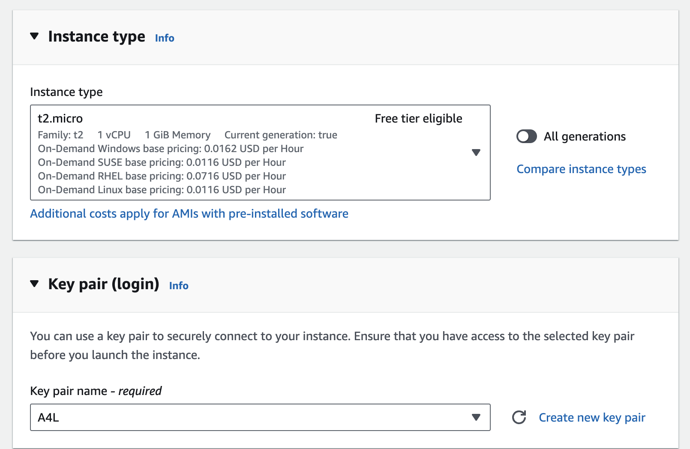Viewport: 690px width, 449px height.
Task: Select the A4L key pair name field
Action: pos(260,417)
